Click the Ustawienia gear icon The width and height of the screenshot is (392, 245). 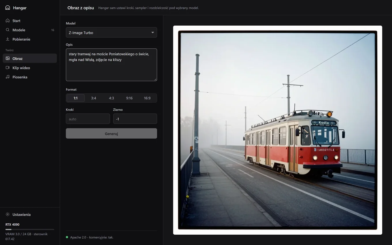7,214
